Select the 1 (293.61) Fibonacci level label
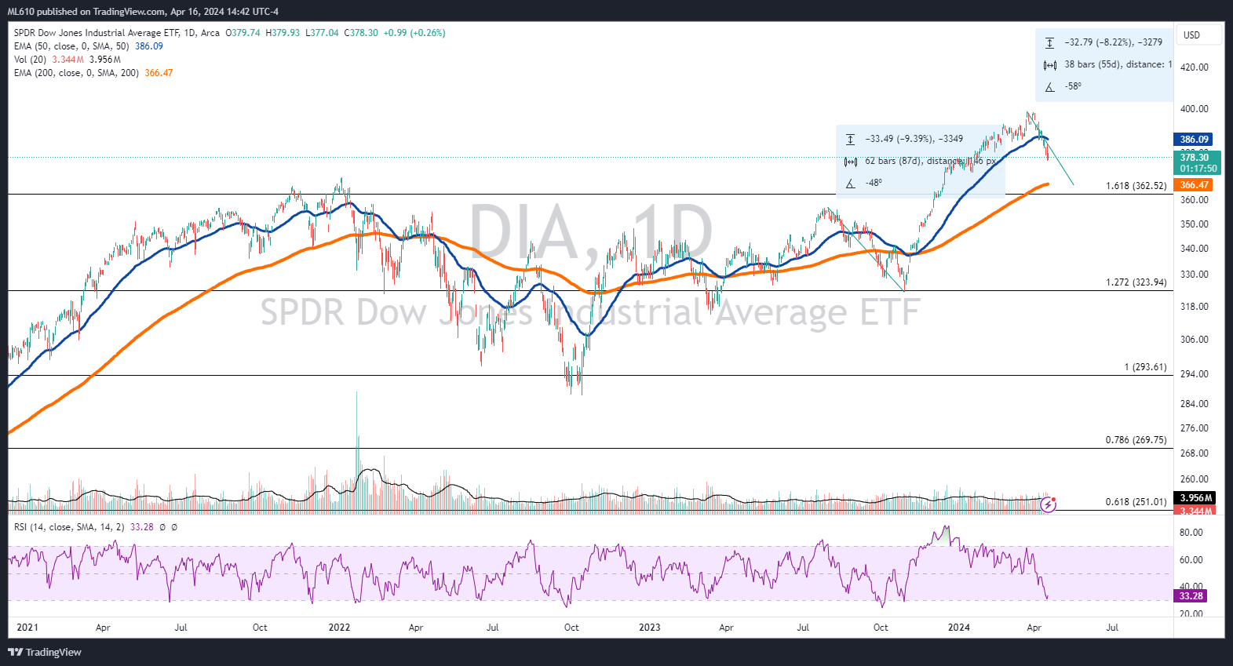 coord(1145,367)
